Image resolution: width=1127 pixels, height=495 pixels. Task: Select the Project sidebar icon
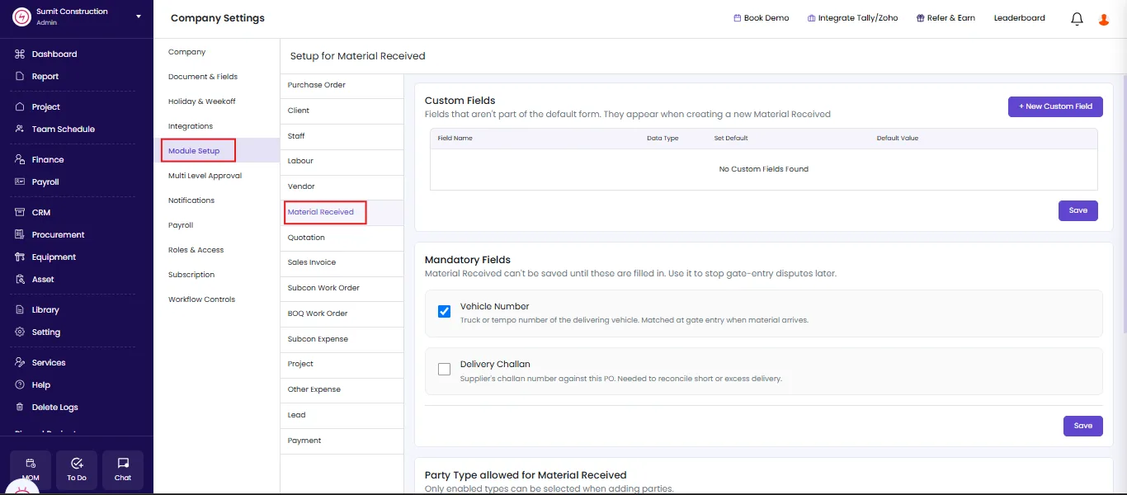tap(20, 107)
